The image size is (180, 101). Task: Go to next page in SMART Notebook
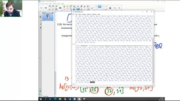[x=46, y=8]
